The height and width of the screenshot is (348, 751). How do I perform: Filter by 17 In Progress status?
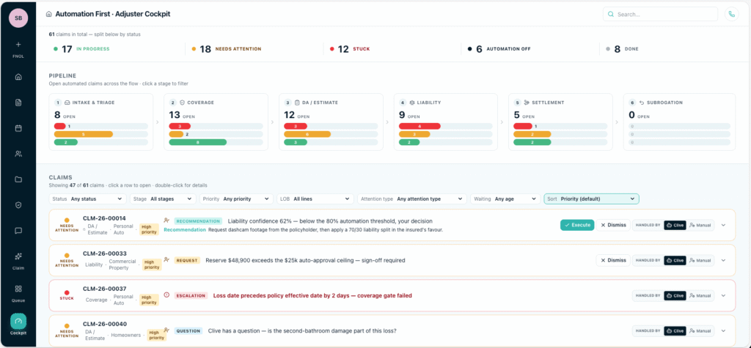pyautogui.click(x=81, y=49)
